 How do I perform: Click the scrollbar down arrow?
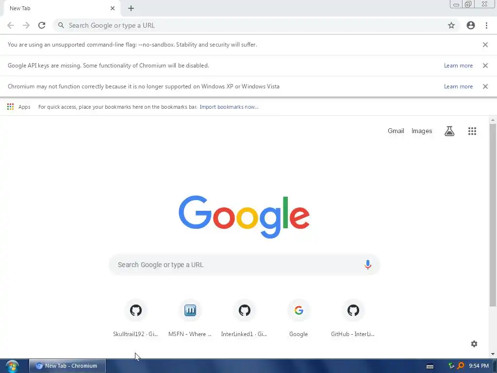pos(493,354)
